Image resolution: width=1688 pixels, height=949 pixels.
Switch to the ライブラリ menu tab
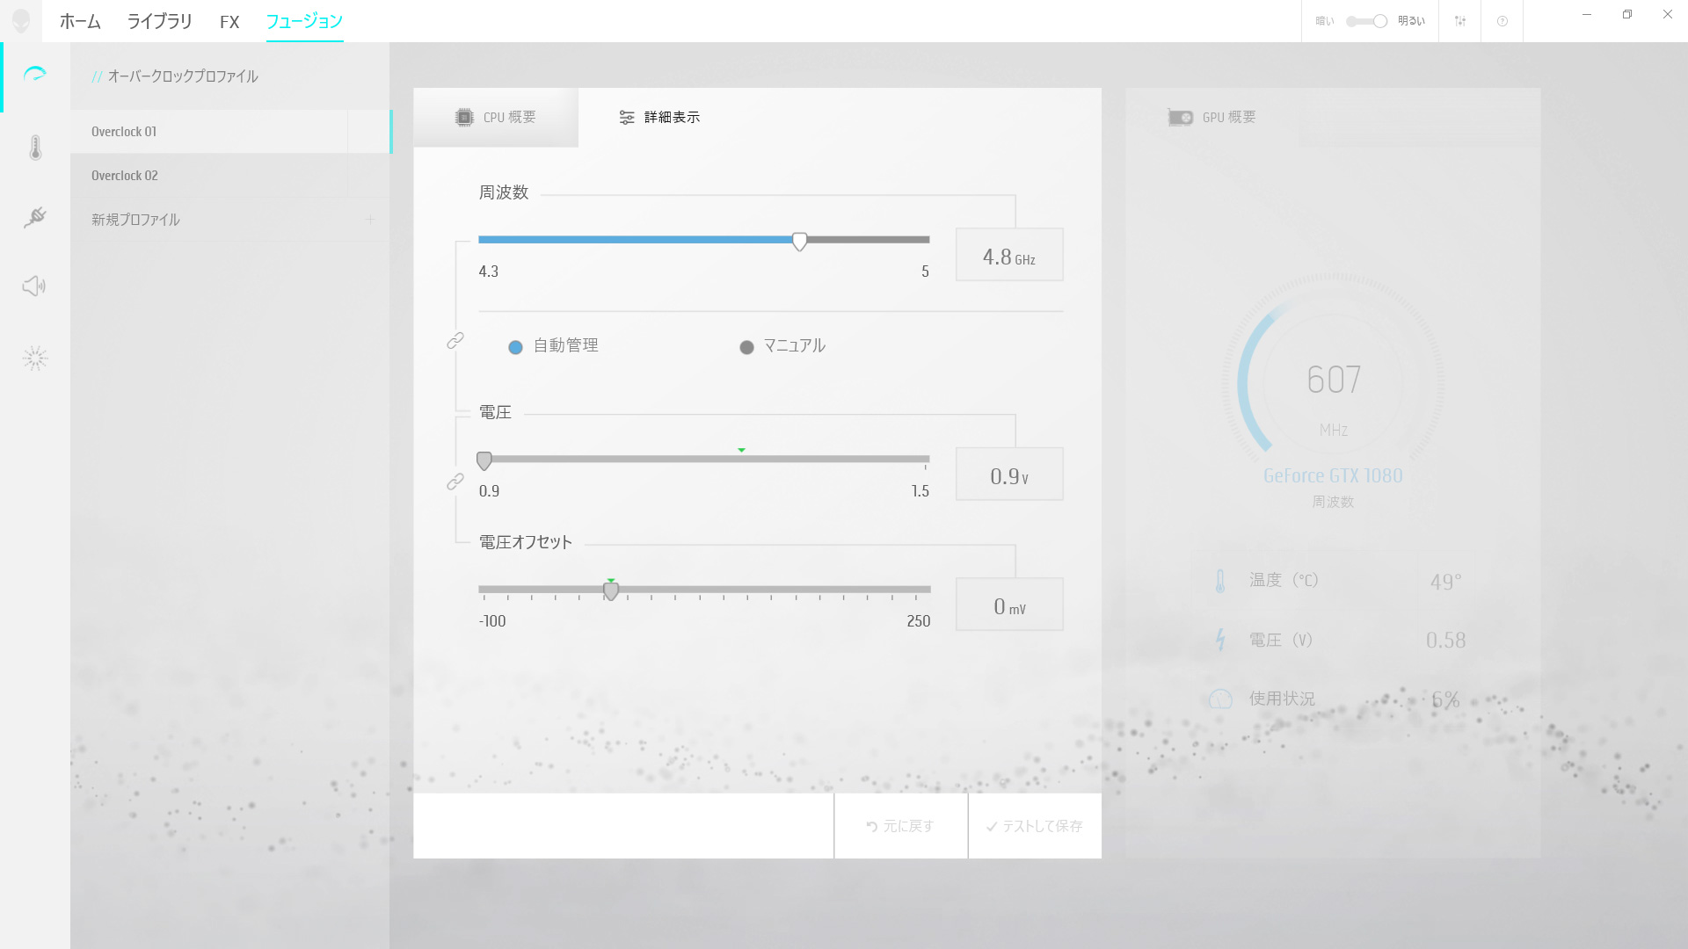point(159,21)
